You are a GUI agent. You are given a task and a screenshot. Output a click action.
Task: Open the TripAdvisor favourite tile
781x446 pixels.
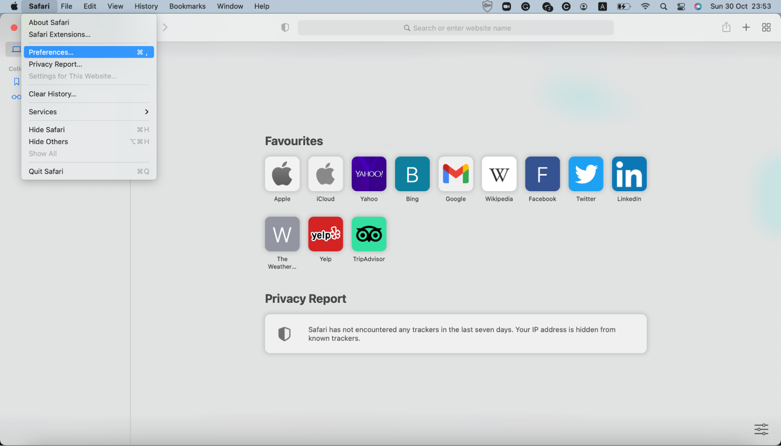tap(369, 234)
